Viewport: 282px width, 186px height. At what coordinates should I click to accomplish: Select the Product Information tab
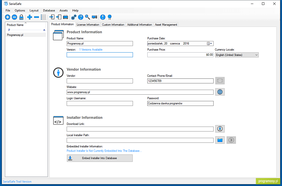[63, 24]
